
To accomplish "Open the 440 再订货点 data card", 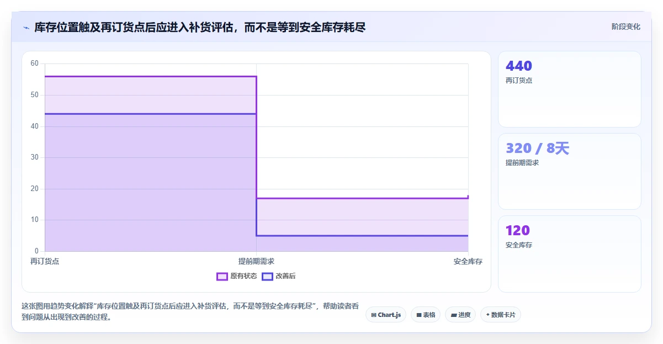I will pyautogui.click(x=570, y=89).
